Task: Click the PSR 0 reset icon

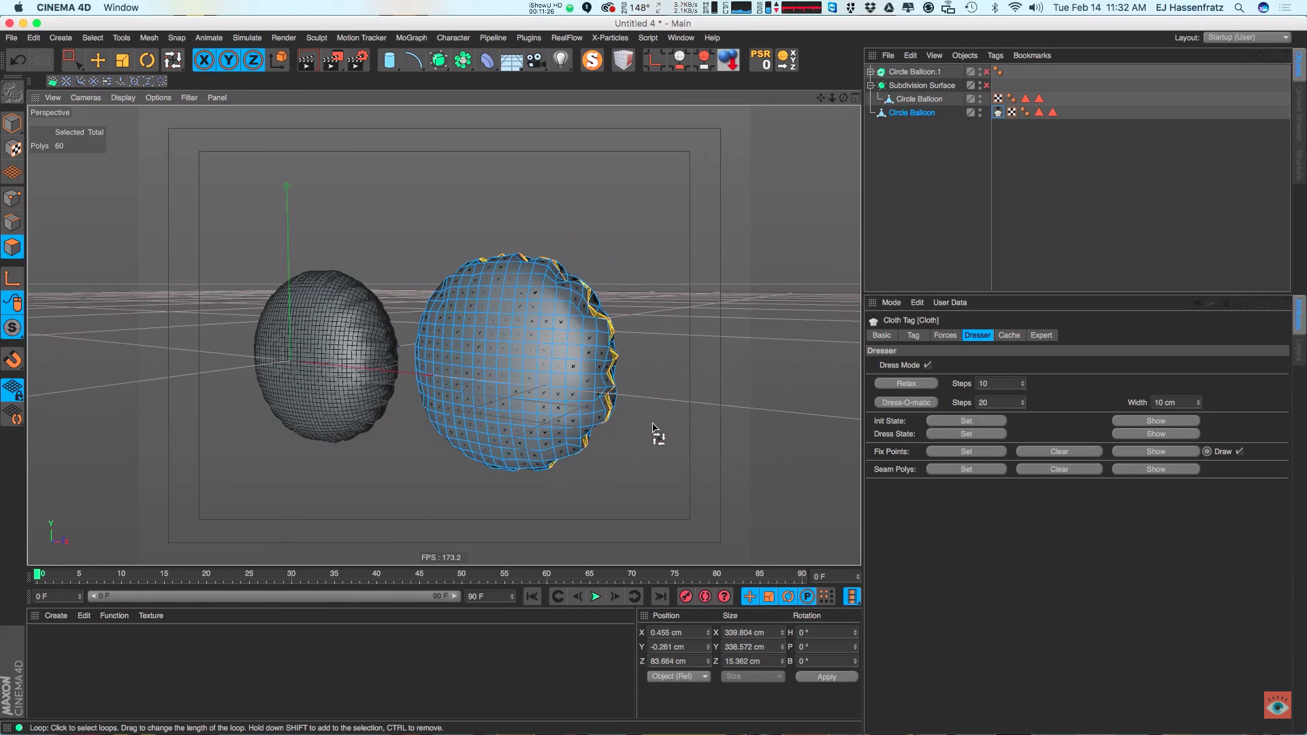Action: [761, 60]
